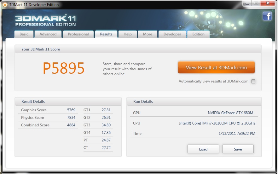Viewport: 278px width, 175px height.
Task: Select Combined Score value 4884
Action: tap(71, 125)
